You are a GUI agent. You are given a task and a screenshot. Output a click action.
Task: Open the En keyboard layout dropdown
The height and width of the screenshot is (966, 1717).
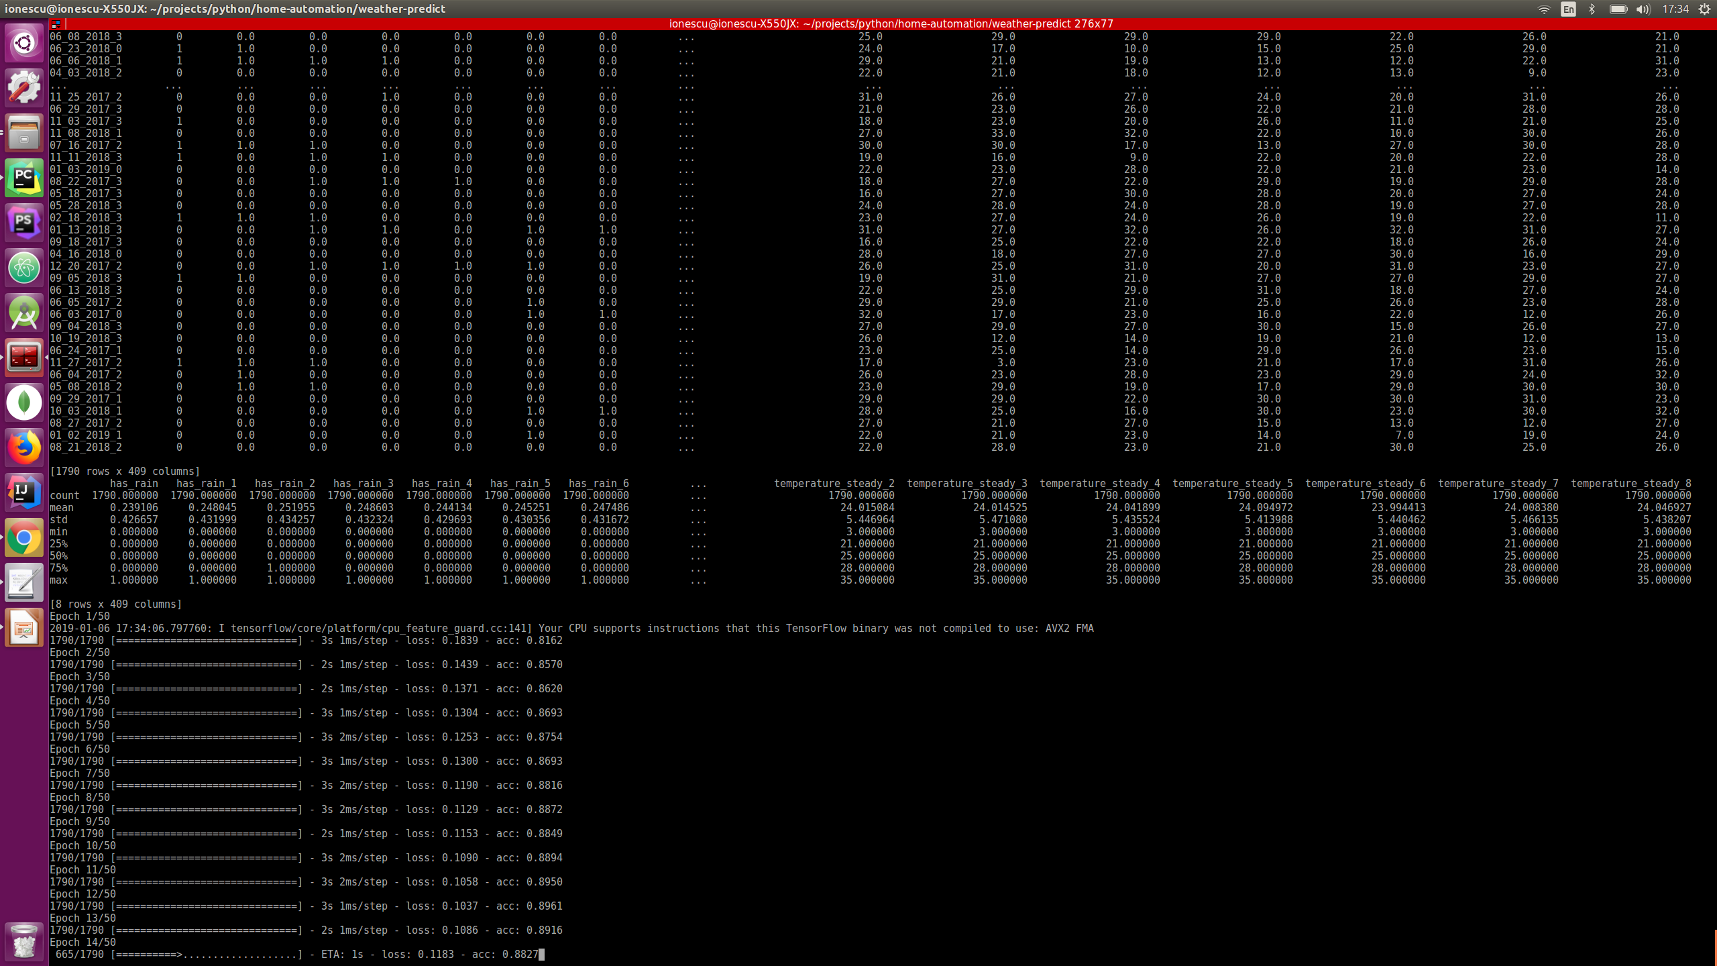coord(1569,9)
